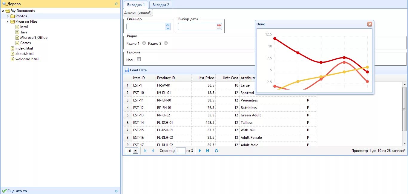The width and height of the screenshot is (408, 194).
Task: Collapse the Дерево accordion panel
Action: [x=116, y=4]
